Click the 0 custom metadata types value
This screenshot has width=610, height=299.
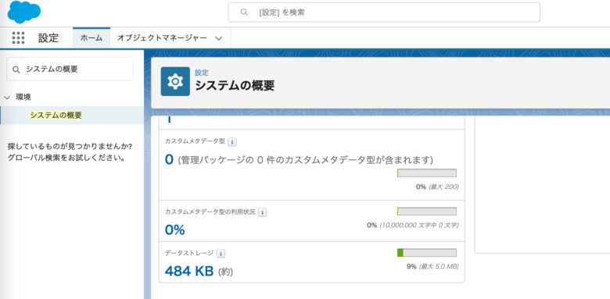(169, 159)
